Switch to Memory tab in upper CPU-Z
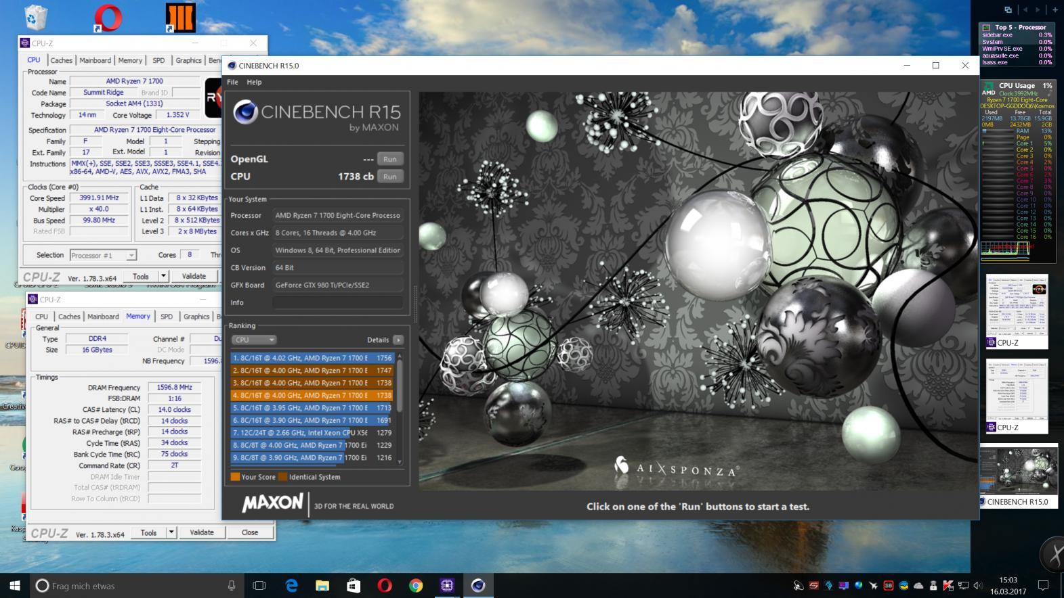The height and width of the screenshot is (598, 1064). click(130, 60)
